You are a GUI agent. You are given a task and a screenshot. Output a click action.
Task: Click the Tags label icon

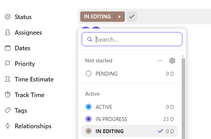(x=7, y=110)
